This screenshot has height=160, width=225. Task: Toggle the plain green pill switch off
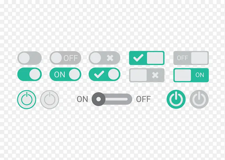[x=30, y=74]
